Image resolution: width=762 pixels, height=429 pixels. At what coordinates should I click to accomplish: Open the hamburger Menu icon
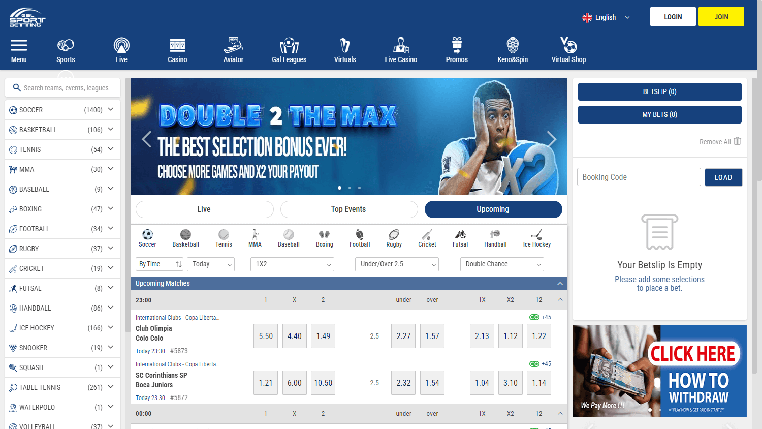[x=19, y=45]
